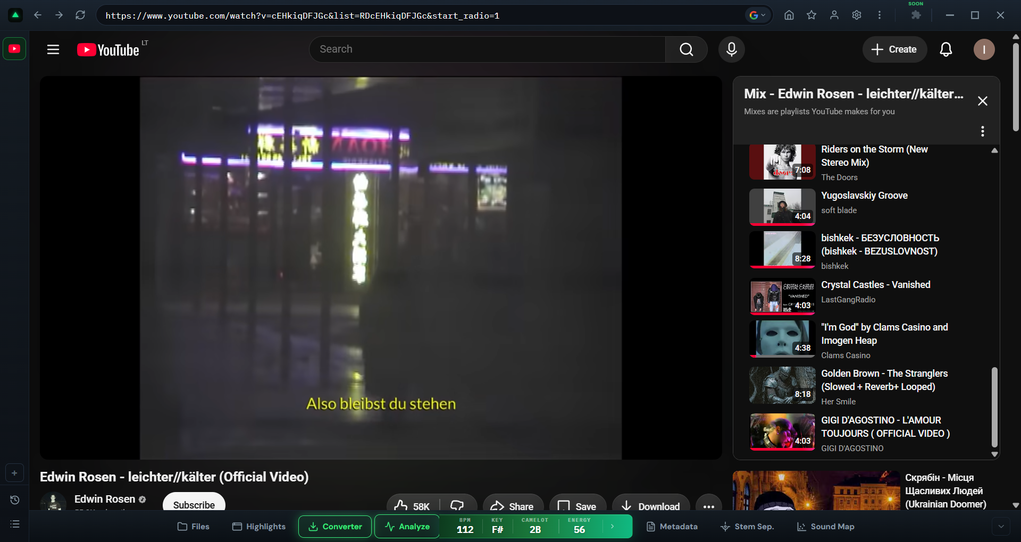
Task: Go back with the browser back arrow
Action: point(38,15)
